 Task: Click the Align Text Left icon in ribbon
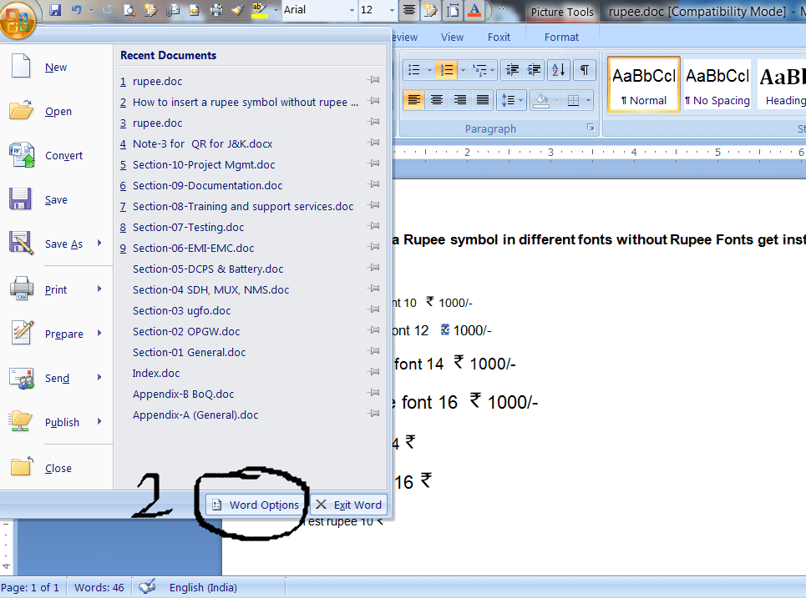click(x=414, y=99)
